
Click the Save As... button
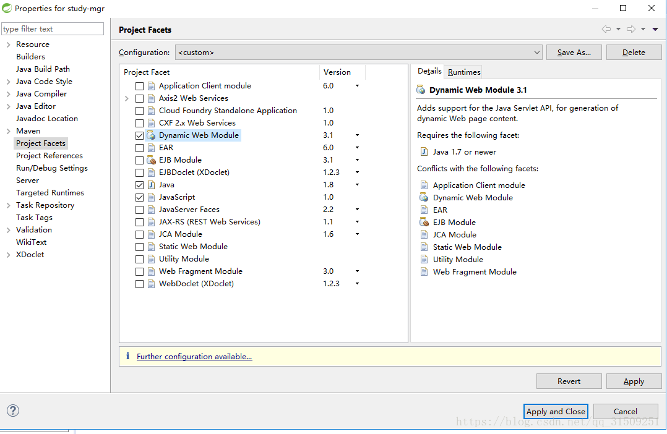coord(574,53)
